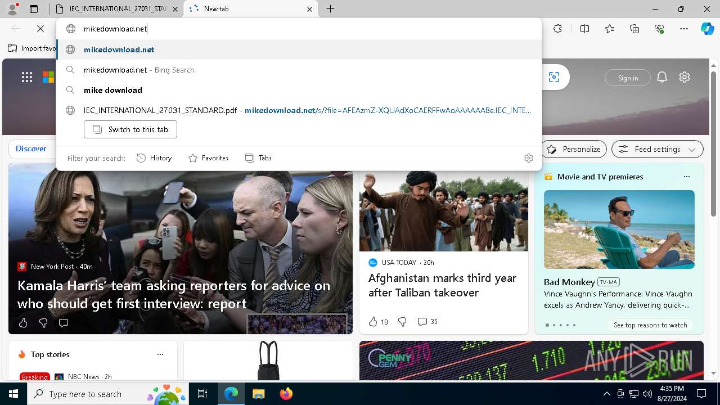Open Kamala Harris team headline
The width and height of the screenshot is (720, 405).
pos(174,294)
